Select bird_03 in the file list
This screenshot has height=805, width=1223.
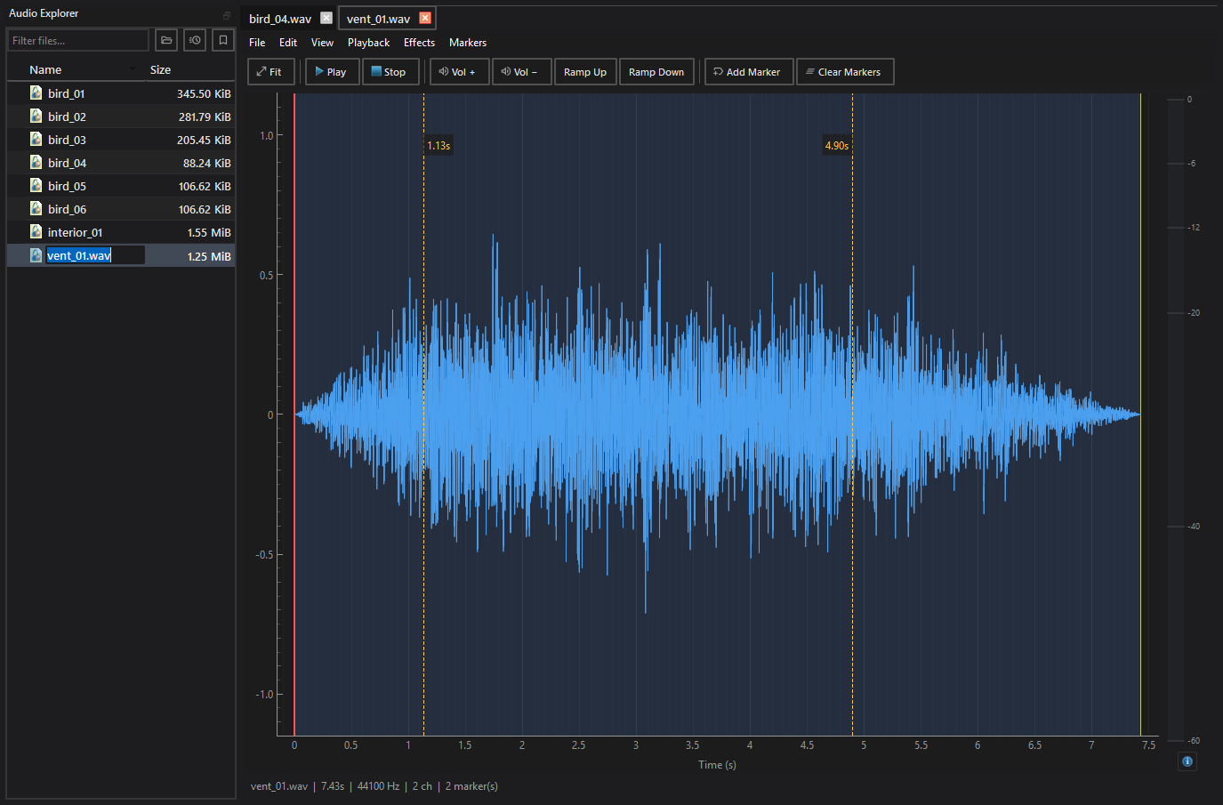(121, 140)
